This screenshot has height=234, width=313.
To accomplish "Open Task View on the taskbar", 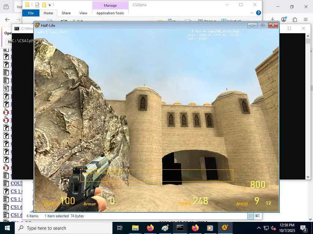I will 120,228.
